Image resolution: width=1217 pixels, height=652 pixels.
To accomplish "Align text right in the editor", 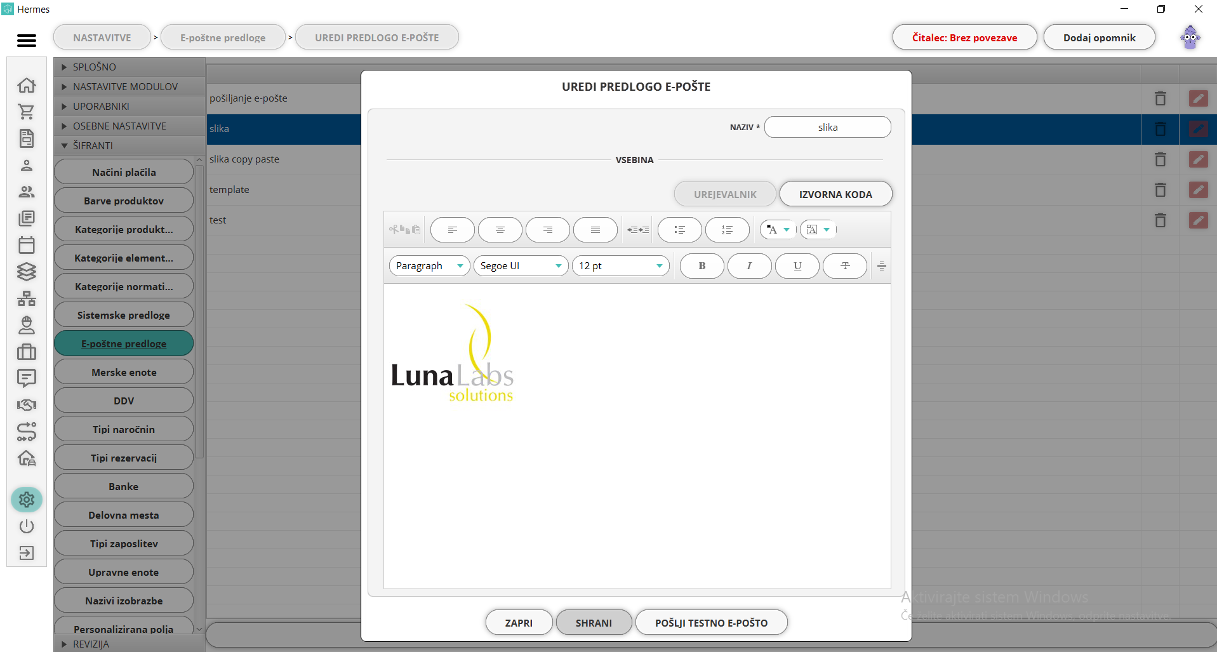I will (x=548, y=230).
